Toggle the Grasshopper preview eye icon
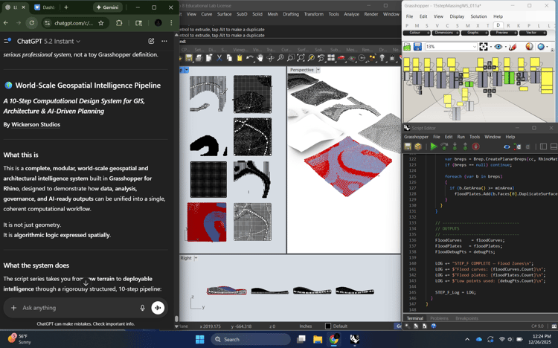558x348 pixels. coord(498,47)
